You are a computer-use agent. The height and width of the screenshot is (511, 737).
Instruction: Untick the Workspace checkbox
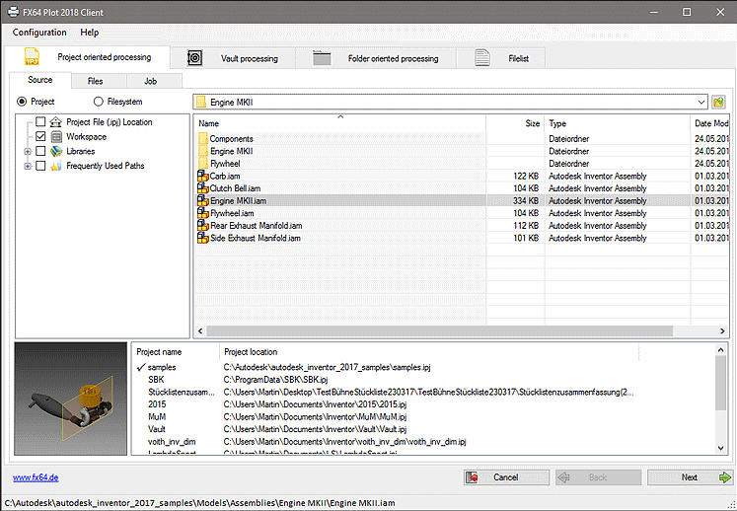pos(40,136)
